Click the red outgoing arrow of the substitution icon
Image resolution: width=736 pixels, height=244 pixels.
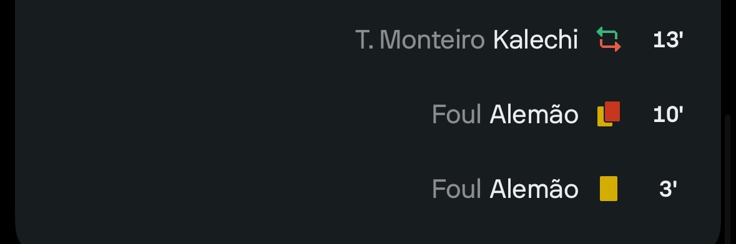coord(611,45)
